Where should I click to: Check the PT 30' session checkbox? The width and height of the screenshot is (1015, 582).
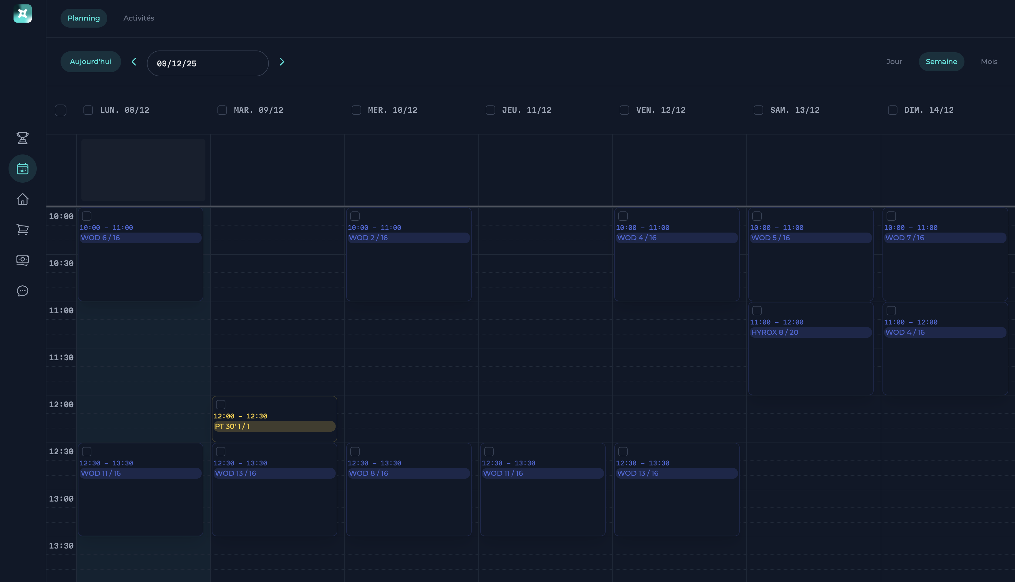221,404
